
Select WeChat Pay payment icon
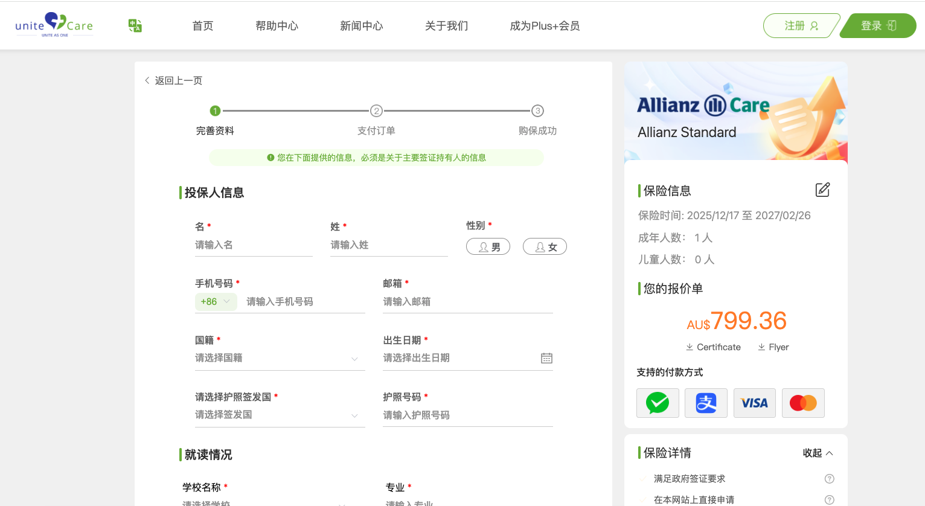pos(658,403)
